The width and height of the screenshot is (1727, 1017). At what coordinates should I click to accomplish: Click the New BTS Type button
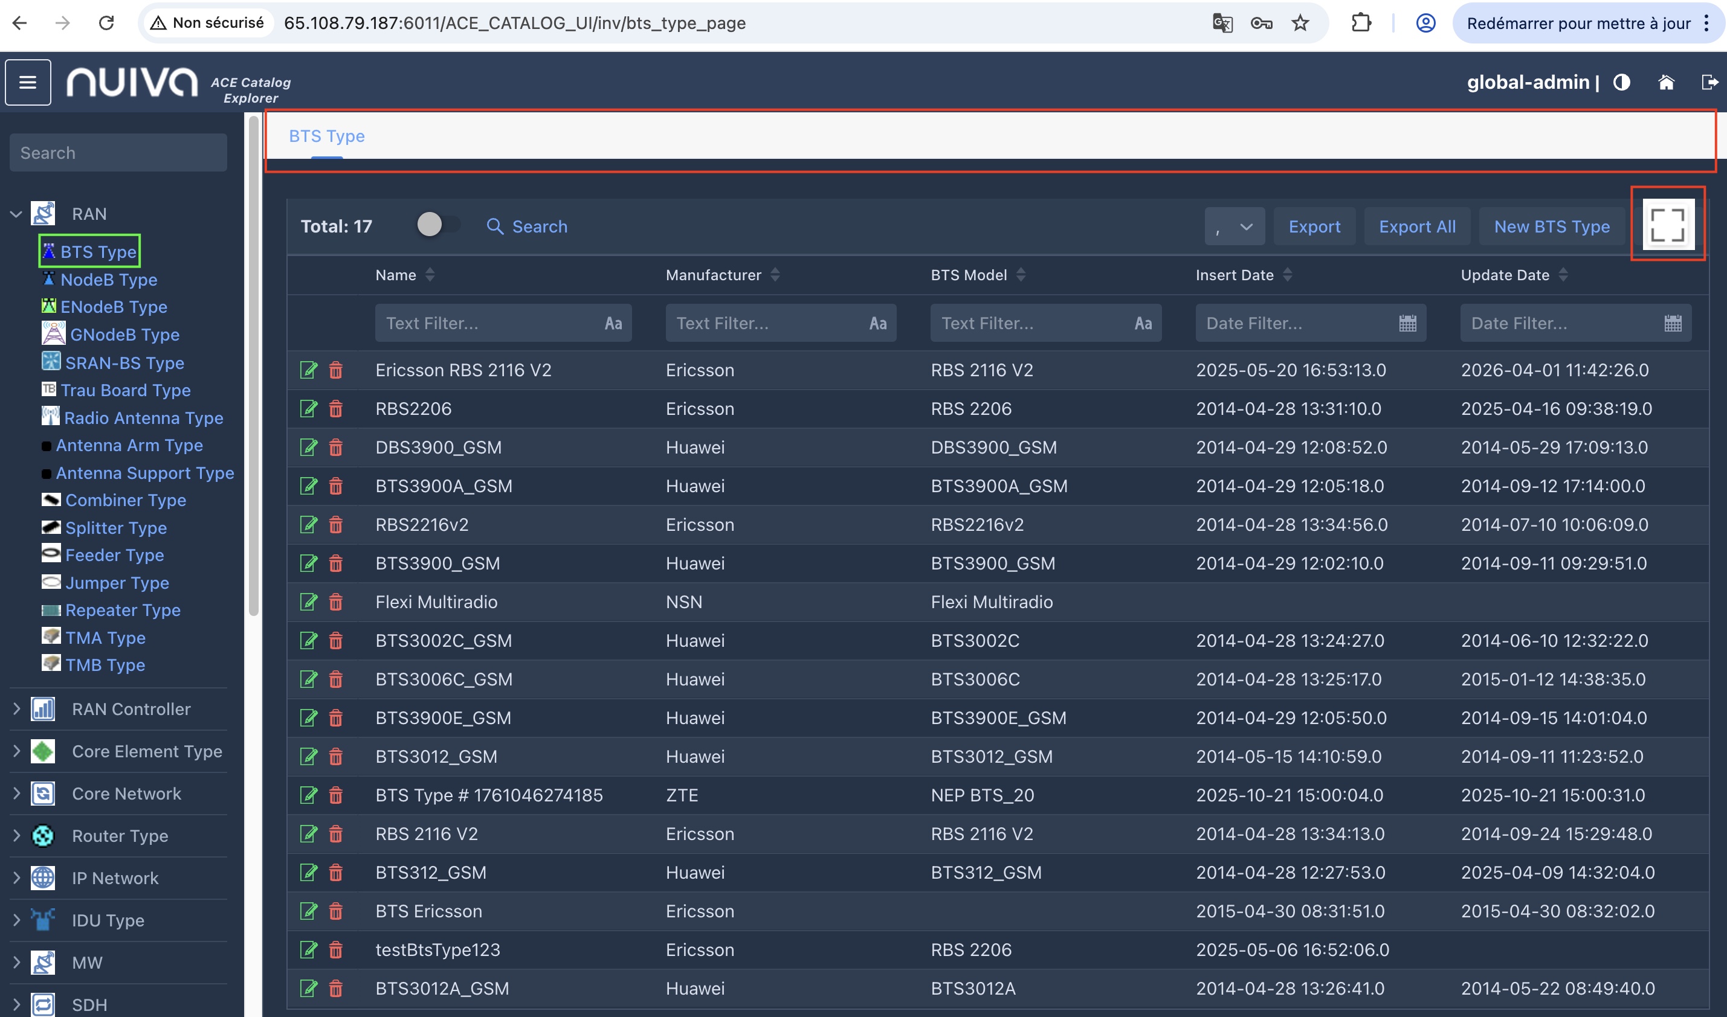(1551, 227)
